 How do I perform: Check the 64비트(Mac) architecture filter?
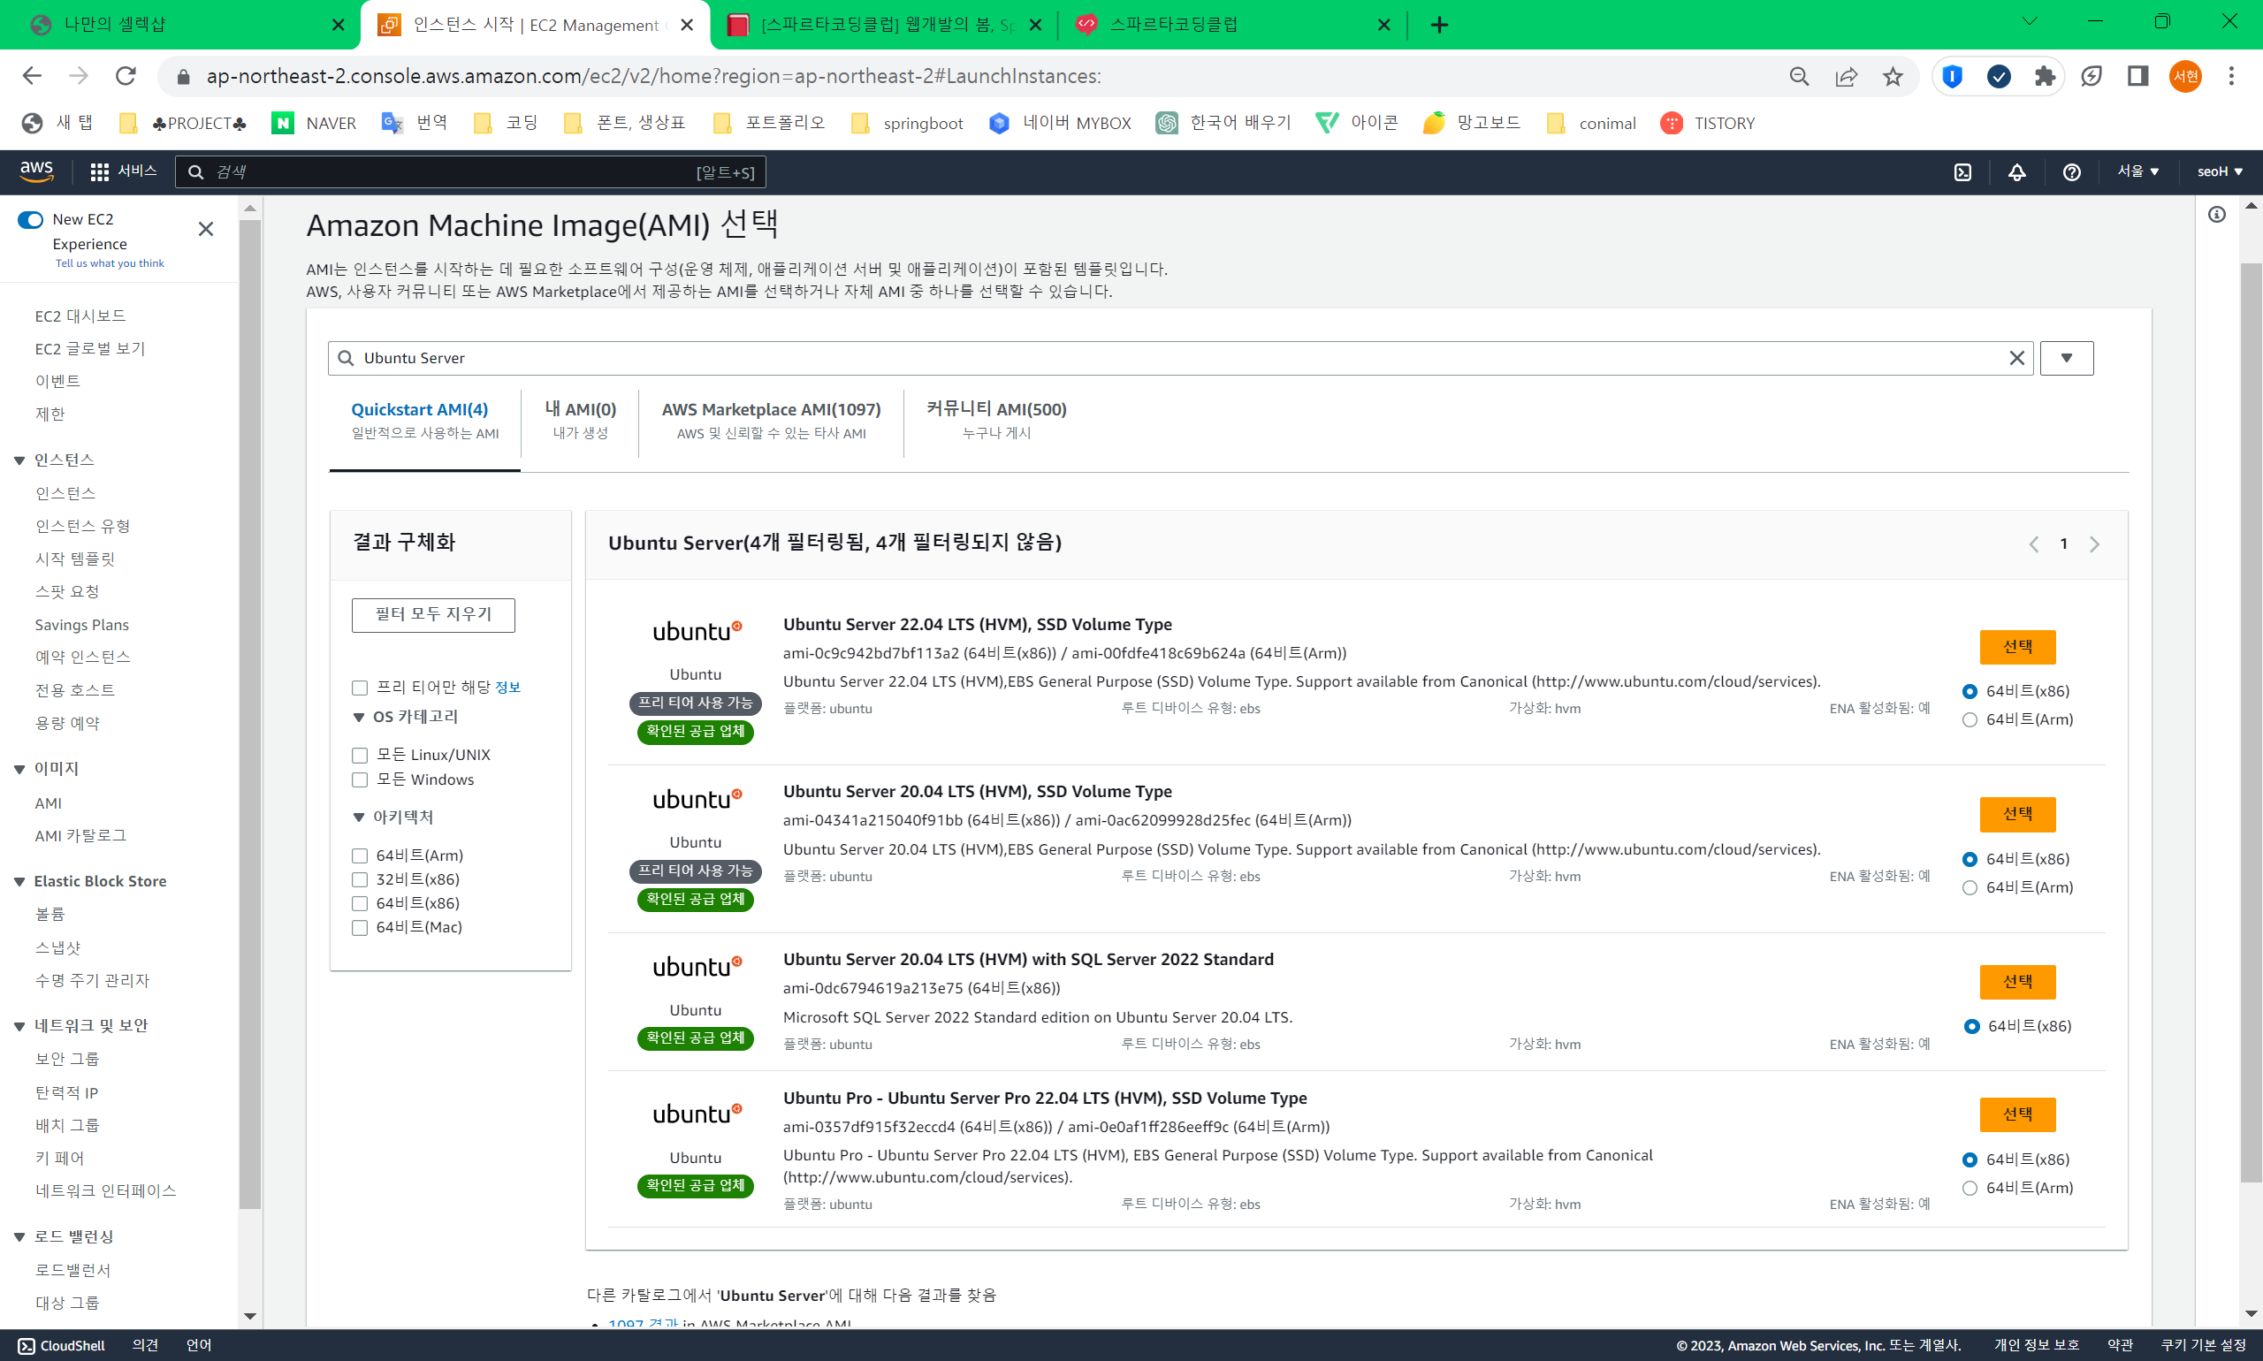[360, 927]
